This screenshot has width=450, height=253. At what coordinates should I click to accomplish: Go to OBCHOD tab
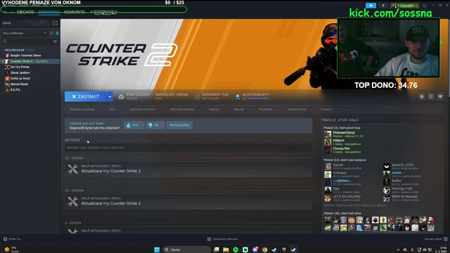point(25,12)
